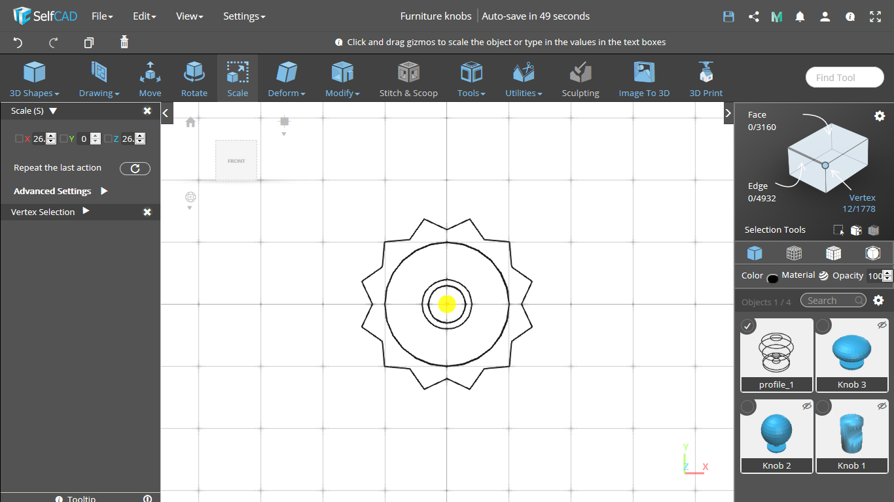Click the Redo arrow icon
Screen dimensions: 894x502
pos(54,42)
